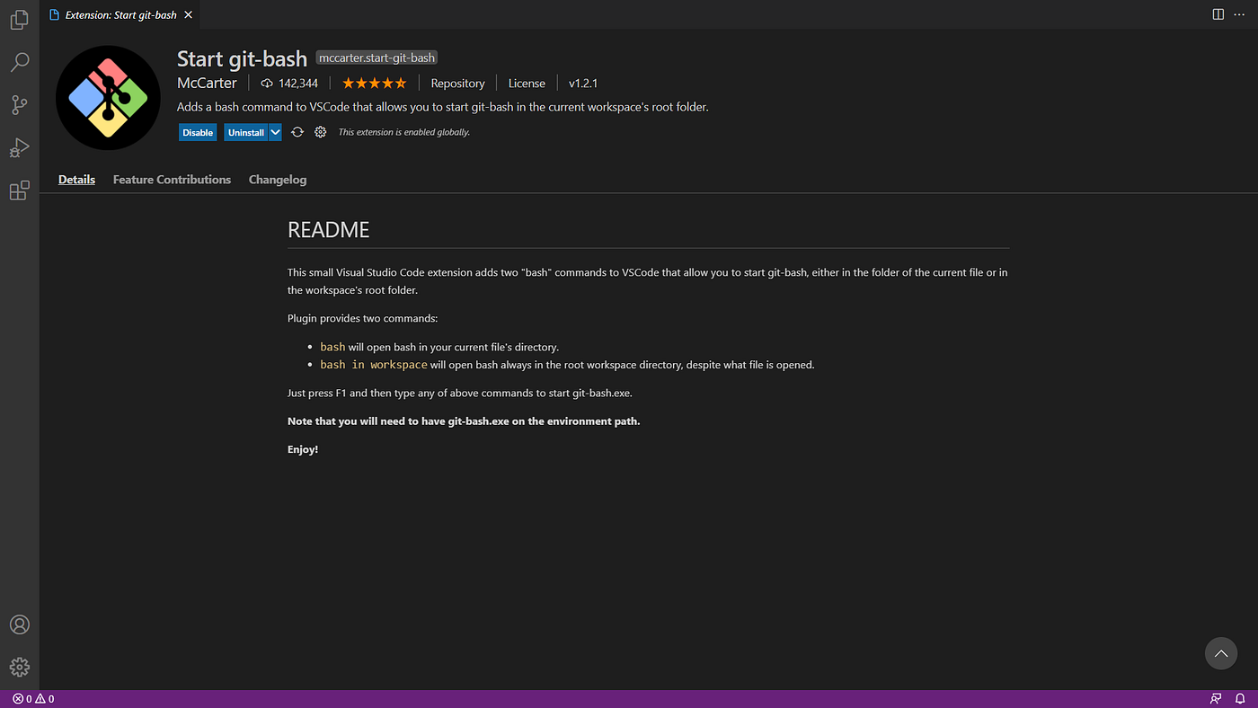This screenshot has width=1258, height=708.
Task: Open notifications bell in status bar
Action: [1239, 699]
